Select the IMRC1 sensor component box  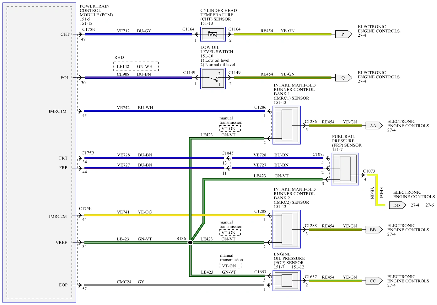[x=286, y=125]
